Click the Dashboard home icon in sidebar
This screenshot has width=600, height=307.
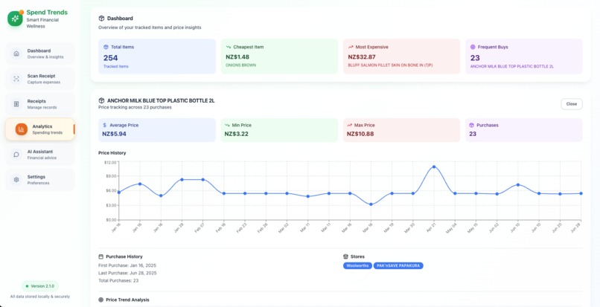point(16,54)
